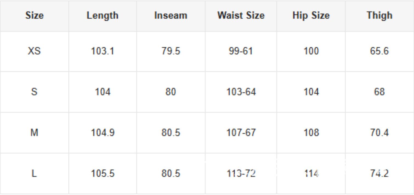Click the Inseam column header
The image size is (414, 195).
(x=171, y=16)
